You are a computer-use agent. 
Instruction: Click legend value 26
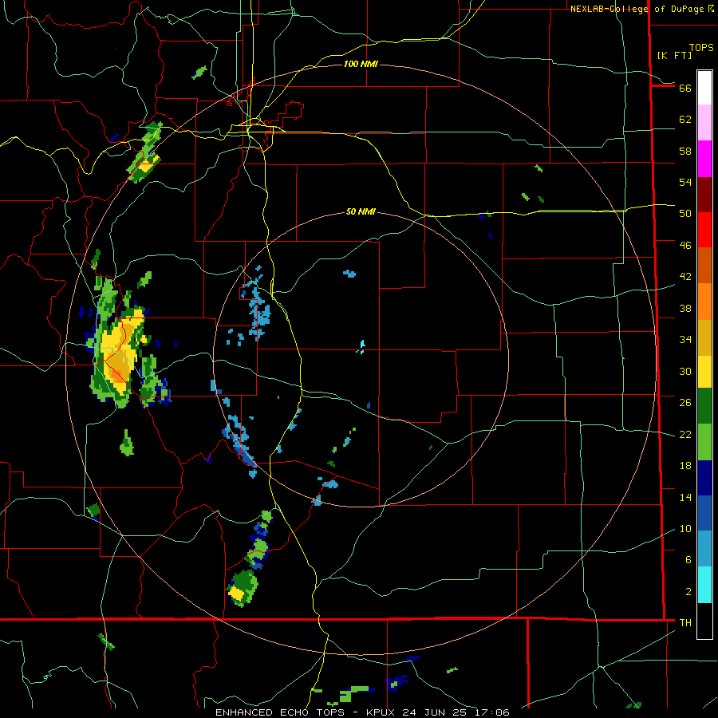pyautogui.click(x=685, y=403)
